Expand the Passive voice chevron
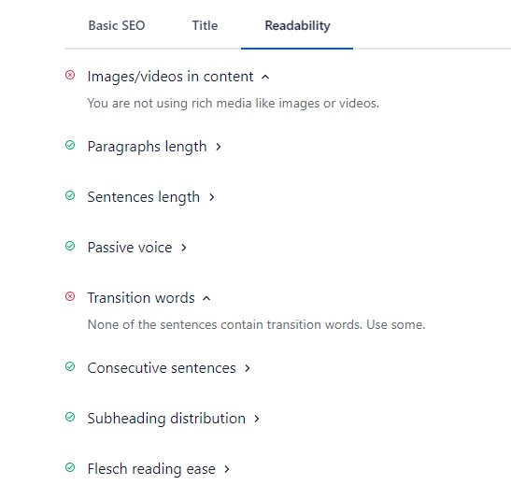Image resolution: width=511 pixels, height=485 pixels. (x=184, y=248)
